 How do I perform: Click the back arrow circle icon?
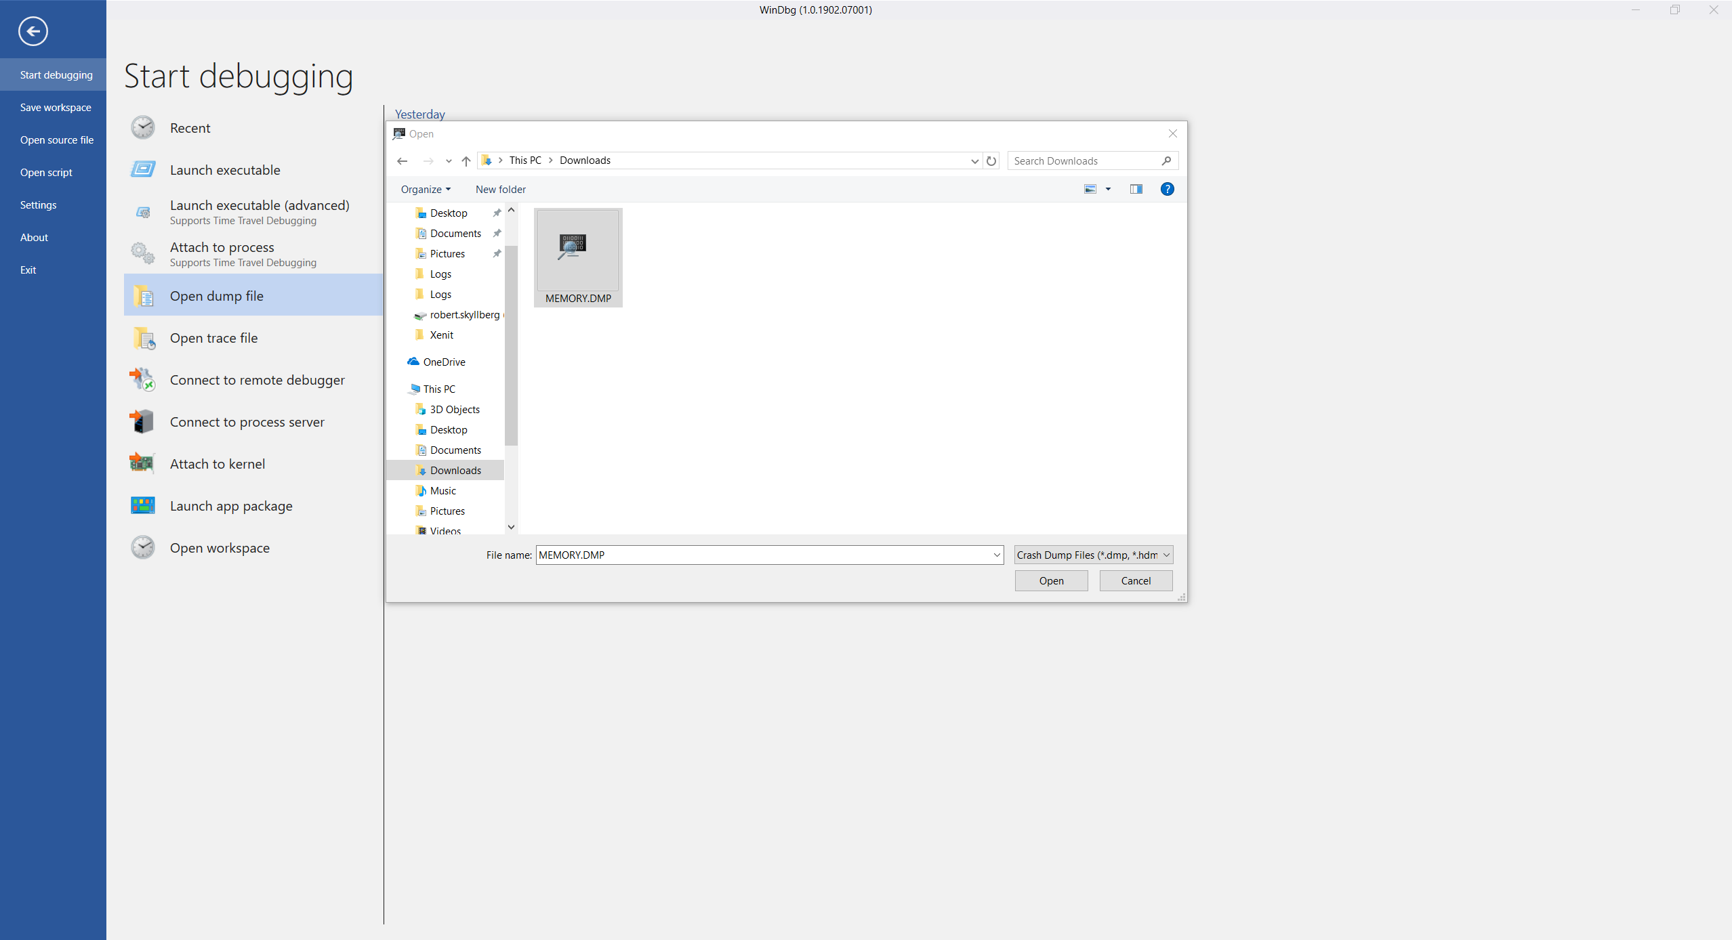pyautogui.click(x=33, y=31)
